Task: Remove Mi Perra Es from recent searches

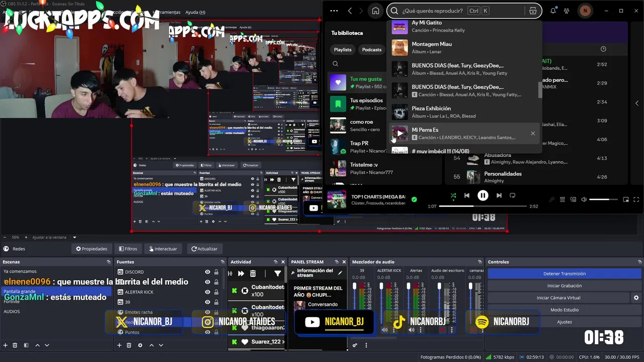Action: pos(533,133)
